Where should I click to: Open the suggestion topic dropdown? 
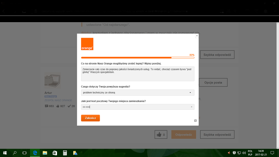tap(137, 92)
